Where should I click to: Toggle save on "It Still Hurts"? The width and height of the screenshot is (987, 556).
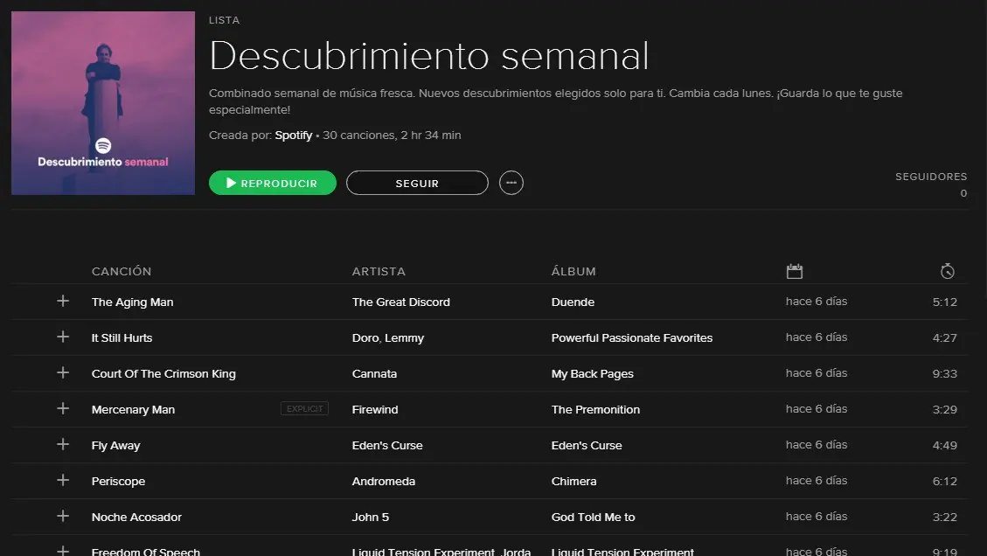(x=63, y=337)
